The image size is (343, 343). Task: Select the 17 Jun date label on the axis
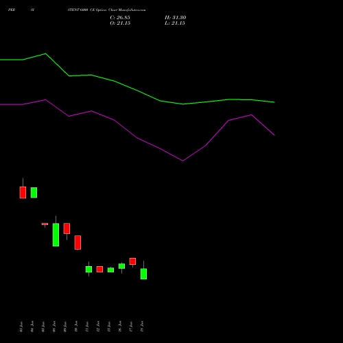131,327
